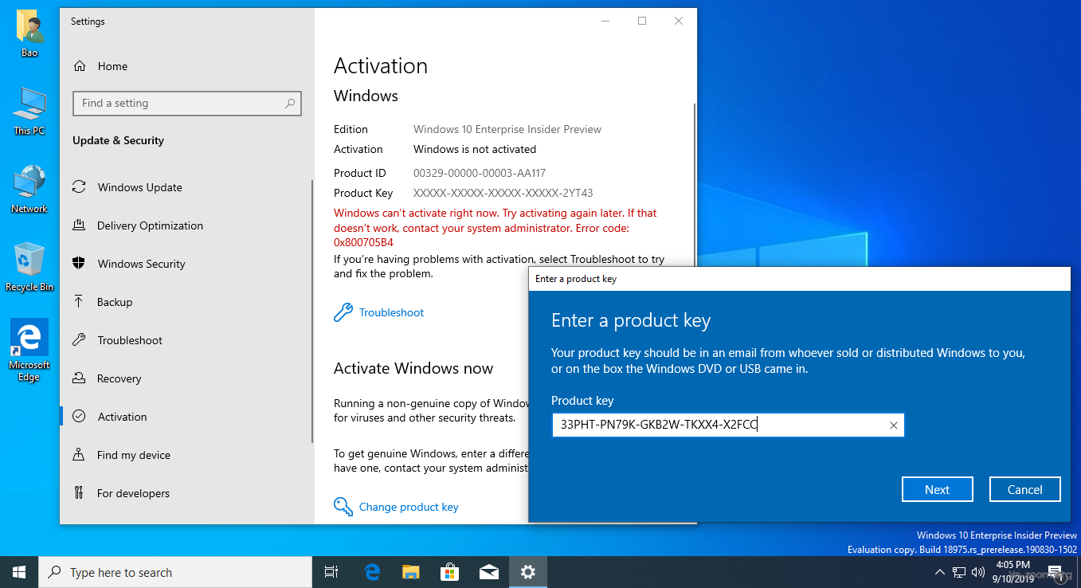Viewport: 1081px width, 588px height.
Task: Select the Recycle Bin desktop icon
Action: tap(29, 268)
